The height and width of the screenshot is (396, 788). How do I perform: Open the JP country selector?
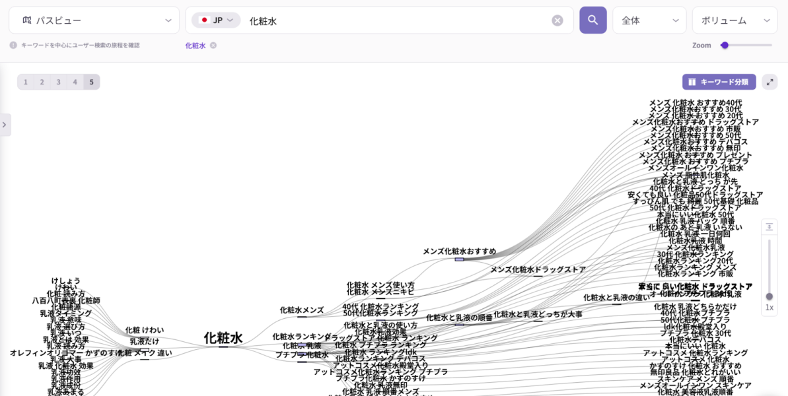(216, 20)
